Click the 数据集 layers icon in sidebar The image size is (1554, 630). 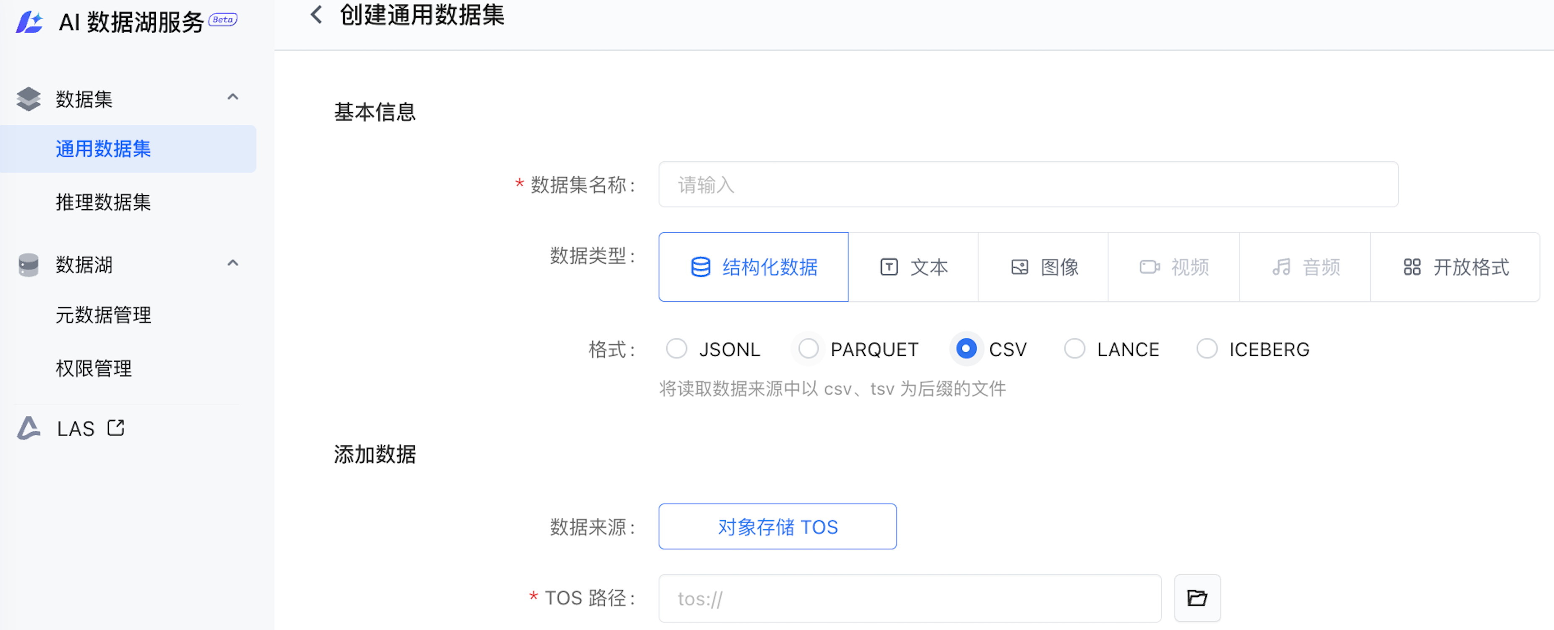tap(29, 99)
